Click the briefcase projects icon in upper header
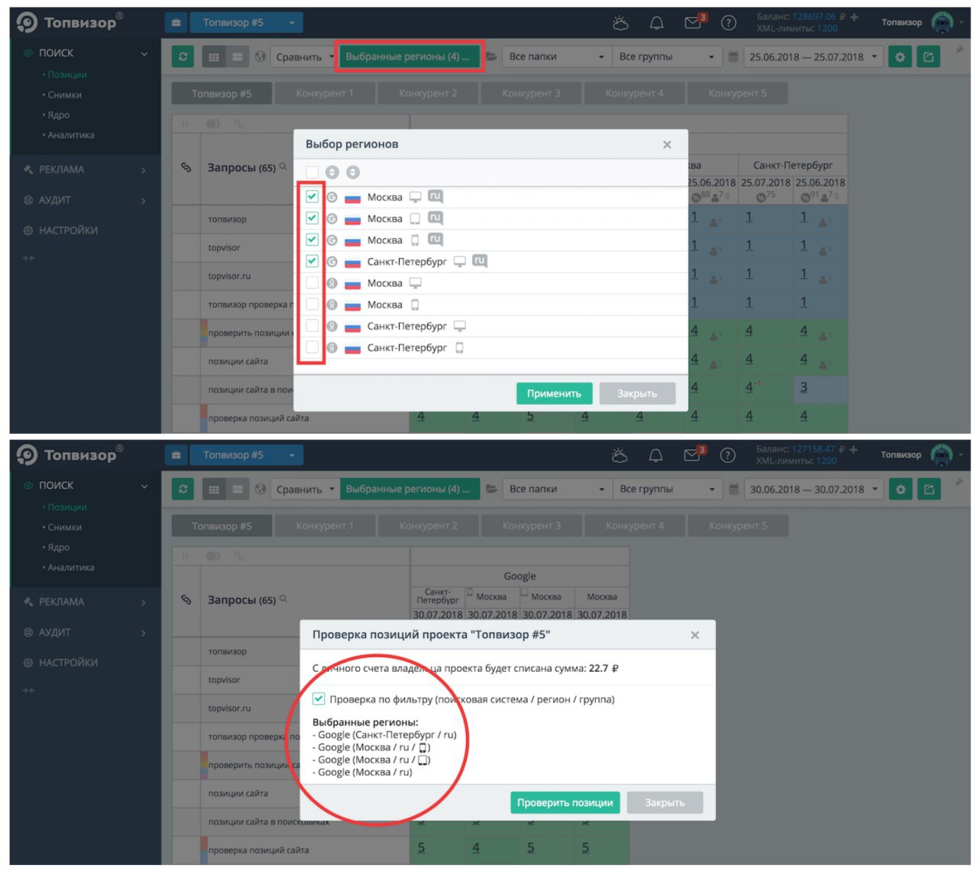The image size is (978, 871). tap(176, 23)
